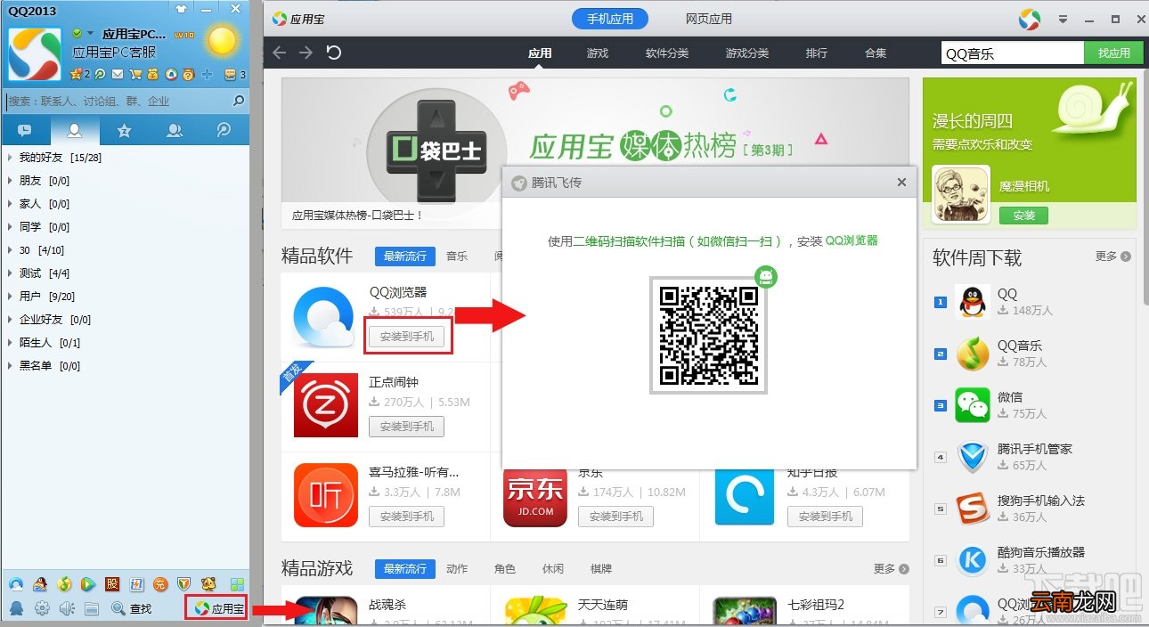The height and width of the screenshot is (627, 1149).
Task: Open QQ Music icon in QQ app bar
Action: (64, 584)
